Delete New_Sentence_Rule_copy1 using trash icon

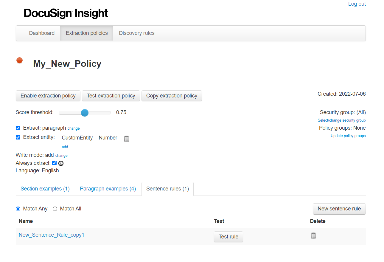click(313, 235)
